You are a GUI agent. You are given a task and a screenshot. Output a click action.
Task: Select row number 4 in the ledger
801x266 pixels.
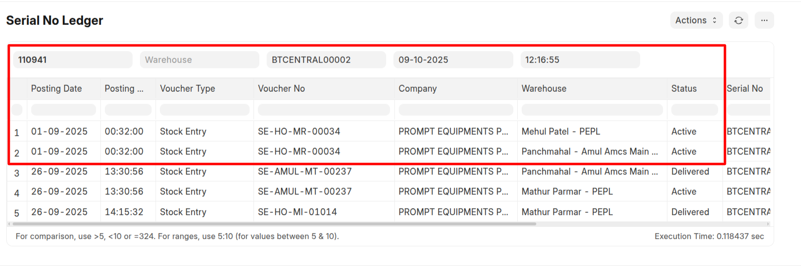tap(17, 193)
